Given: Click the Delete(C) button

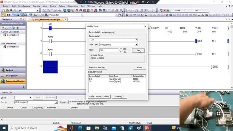Looking at the screenshot, I should (119, 96).
